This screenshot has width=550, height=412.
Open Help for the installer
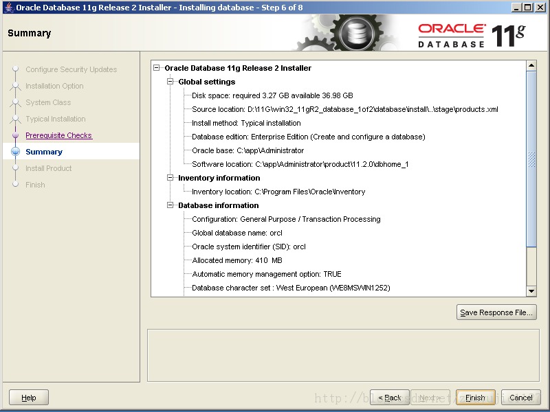(x=28, y=398)
